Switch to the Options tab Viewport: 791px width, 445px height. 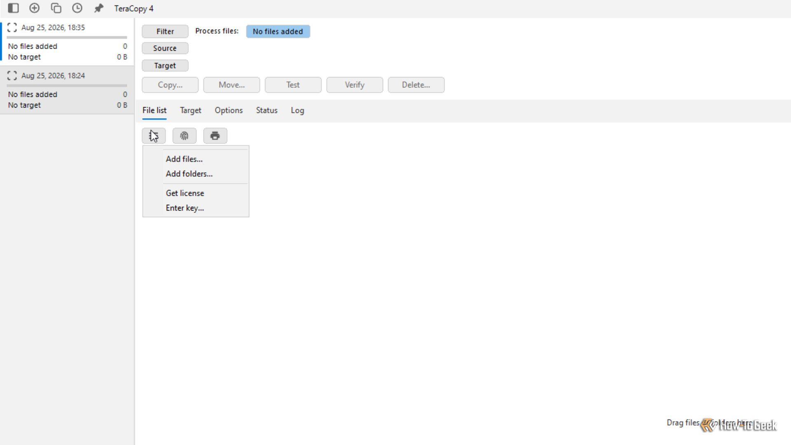point(229,110)
